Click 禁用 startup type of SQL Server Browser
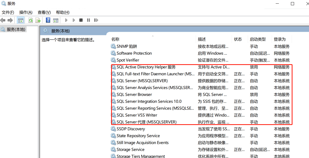309x158 pixels. [x=254, y=95]
